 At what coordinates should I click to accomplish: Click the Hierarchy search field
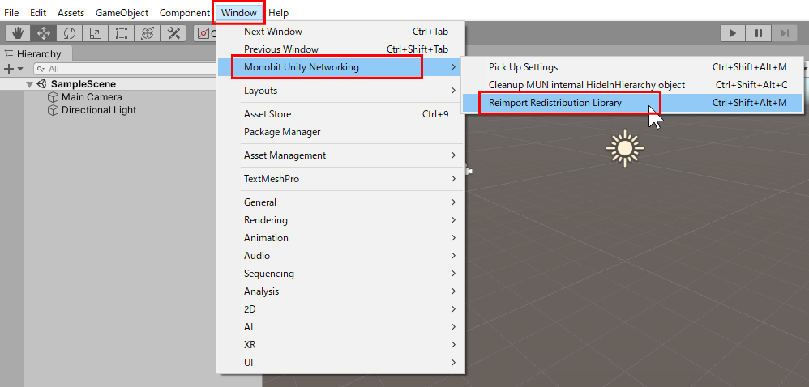(x=125, y=69)
